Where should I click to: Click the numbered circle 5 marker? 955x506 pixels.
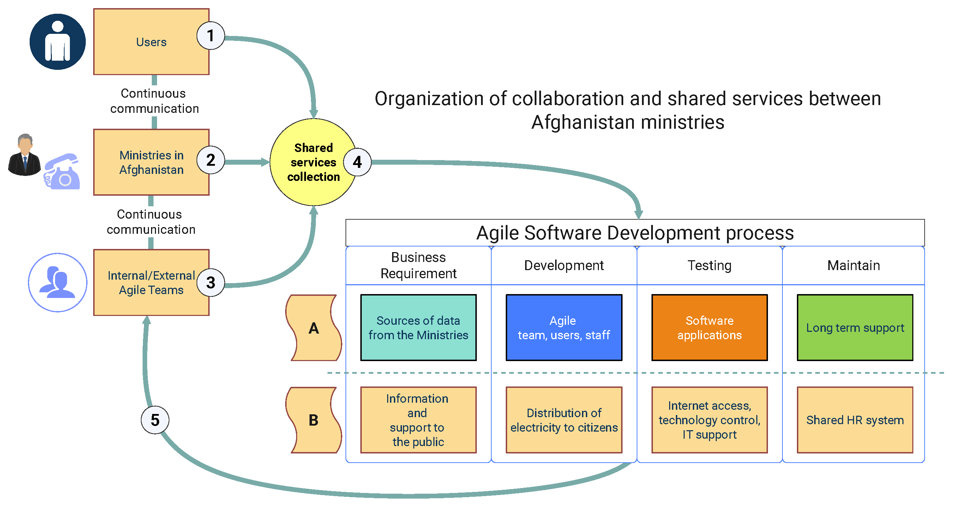pos(155,420)
